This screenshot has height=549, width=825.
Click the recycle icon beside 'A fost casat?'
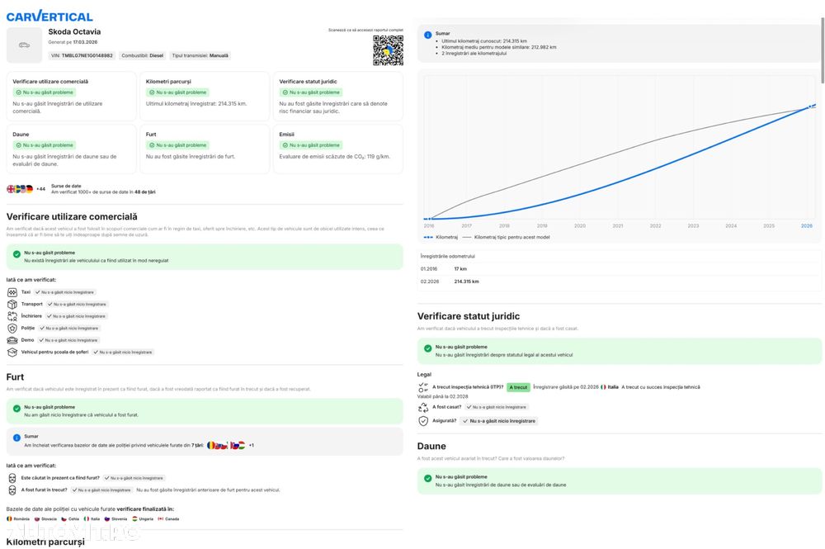(x=423, y=407)
